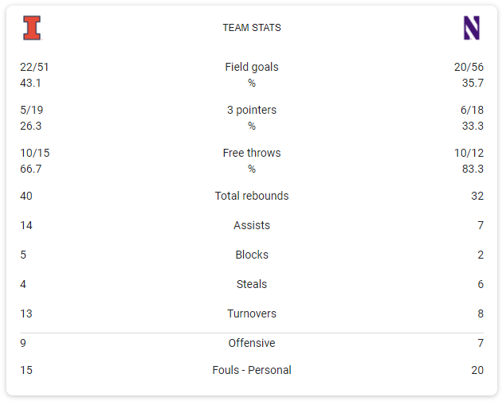The width and height of the screenshot is (502, 405).
Task: Select the 3 pointers stat label
Action: click(x=252, y=111)
